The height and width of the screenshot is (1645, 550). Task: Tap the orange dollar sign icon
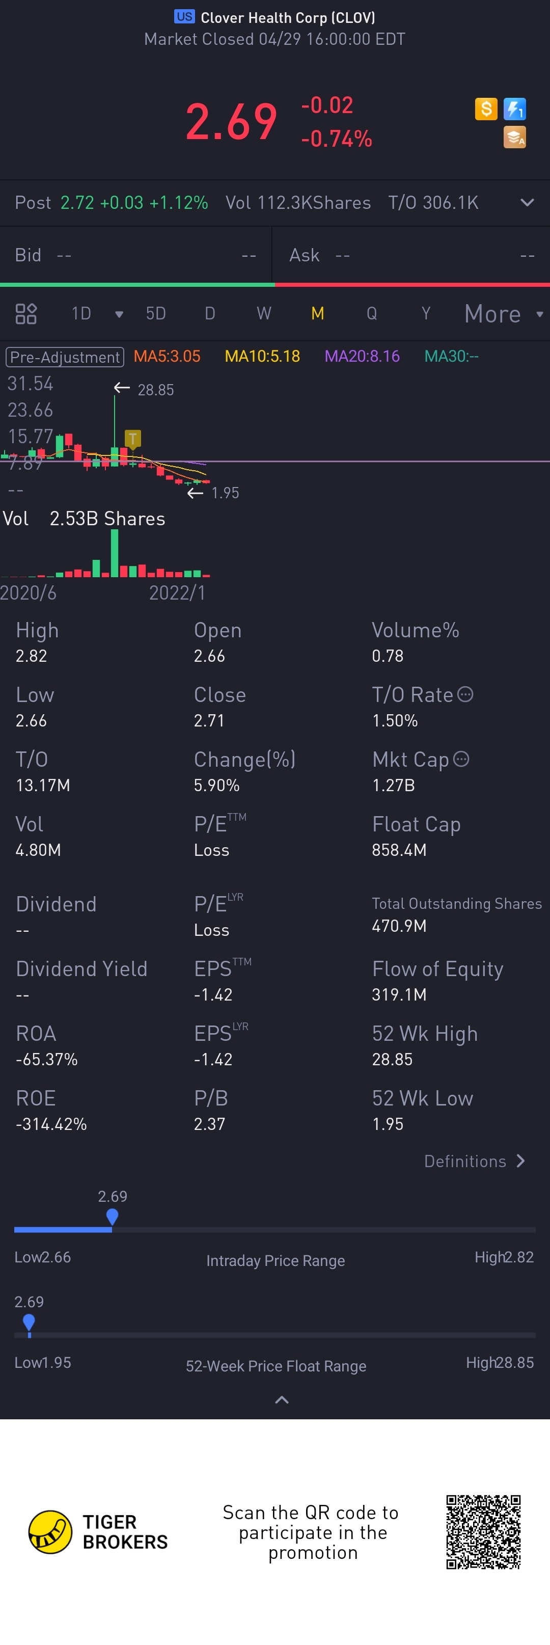tap(485, 109)
